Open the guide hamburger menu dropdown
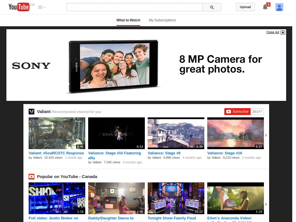 (x=42, y=7)
